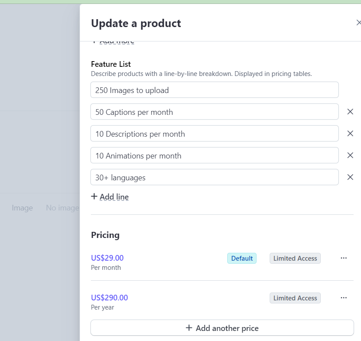Viewport: 361px width, 341px height.
Task: Click plus icon in Add another price
Action: click(x=189, y=328)
